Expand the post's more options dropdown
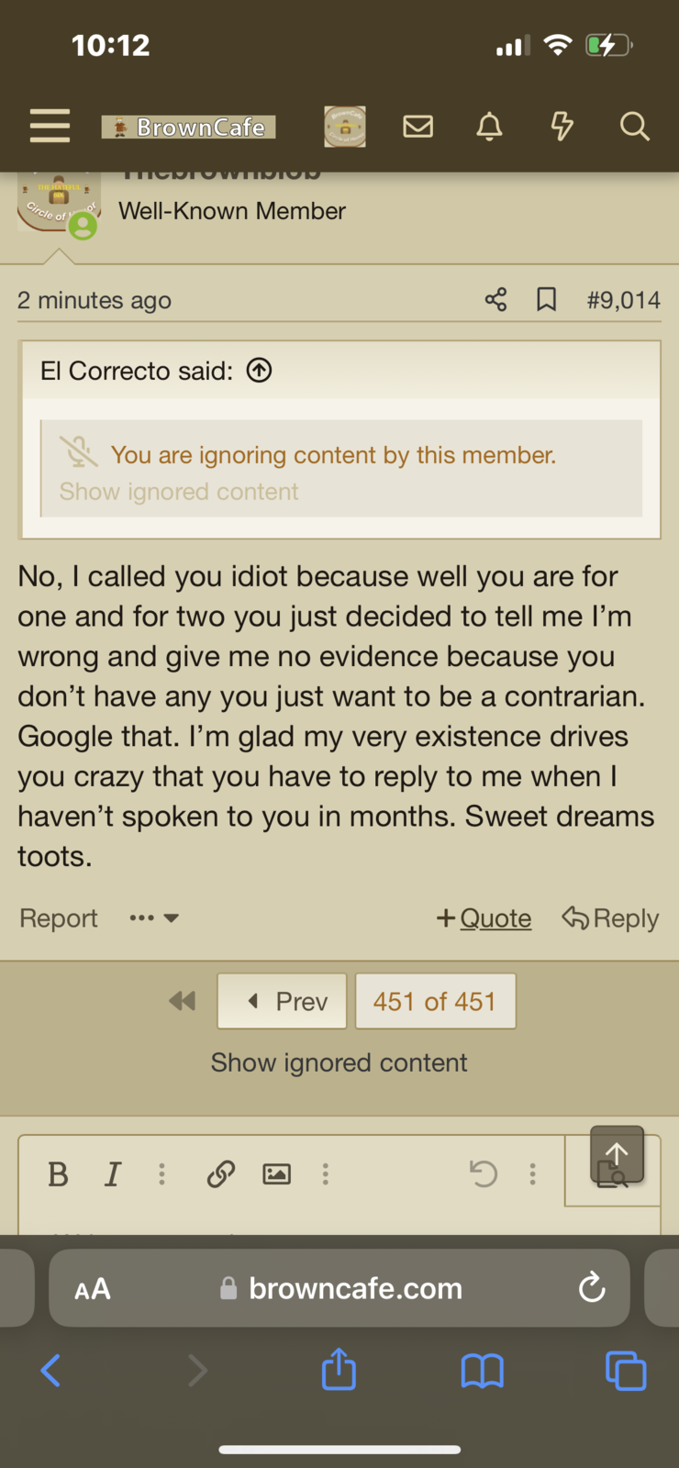This screenshot has height=1468, width=679. (153, 917)
